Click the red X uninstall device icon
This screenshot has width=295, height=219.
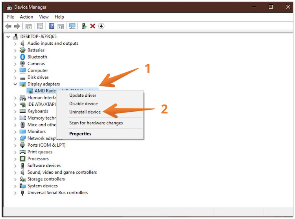coord(93,26)
